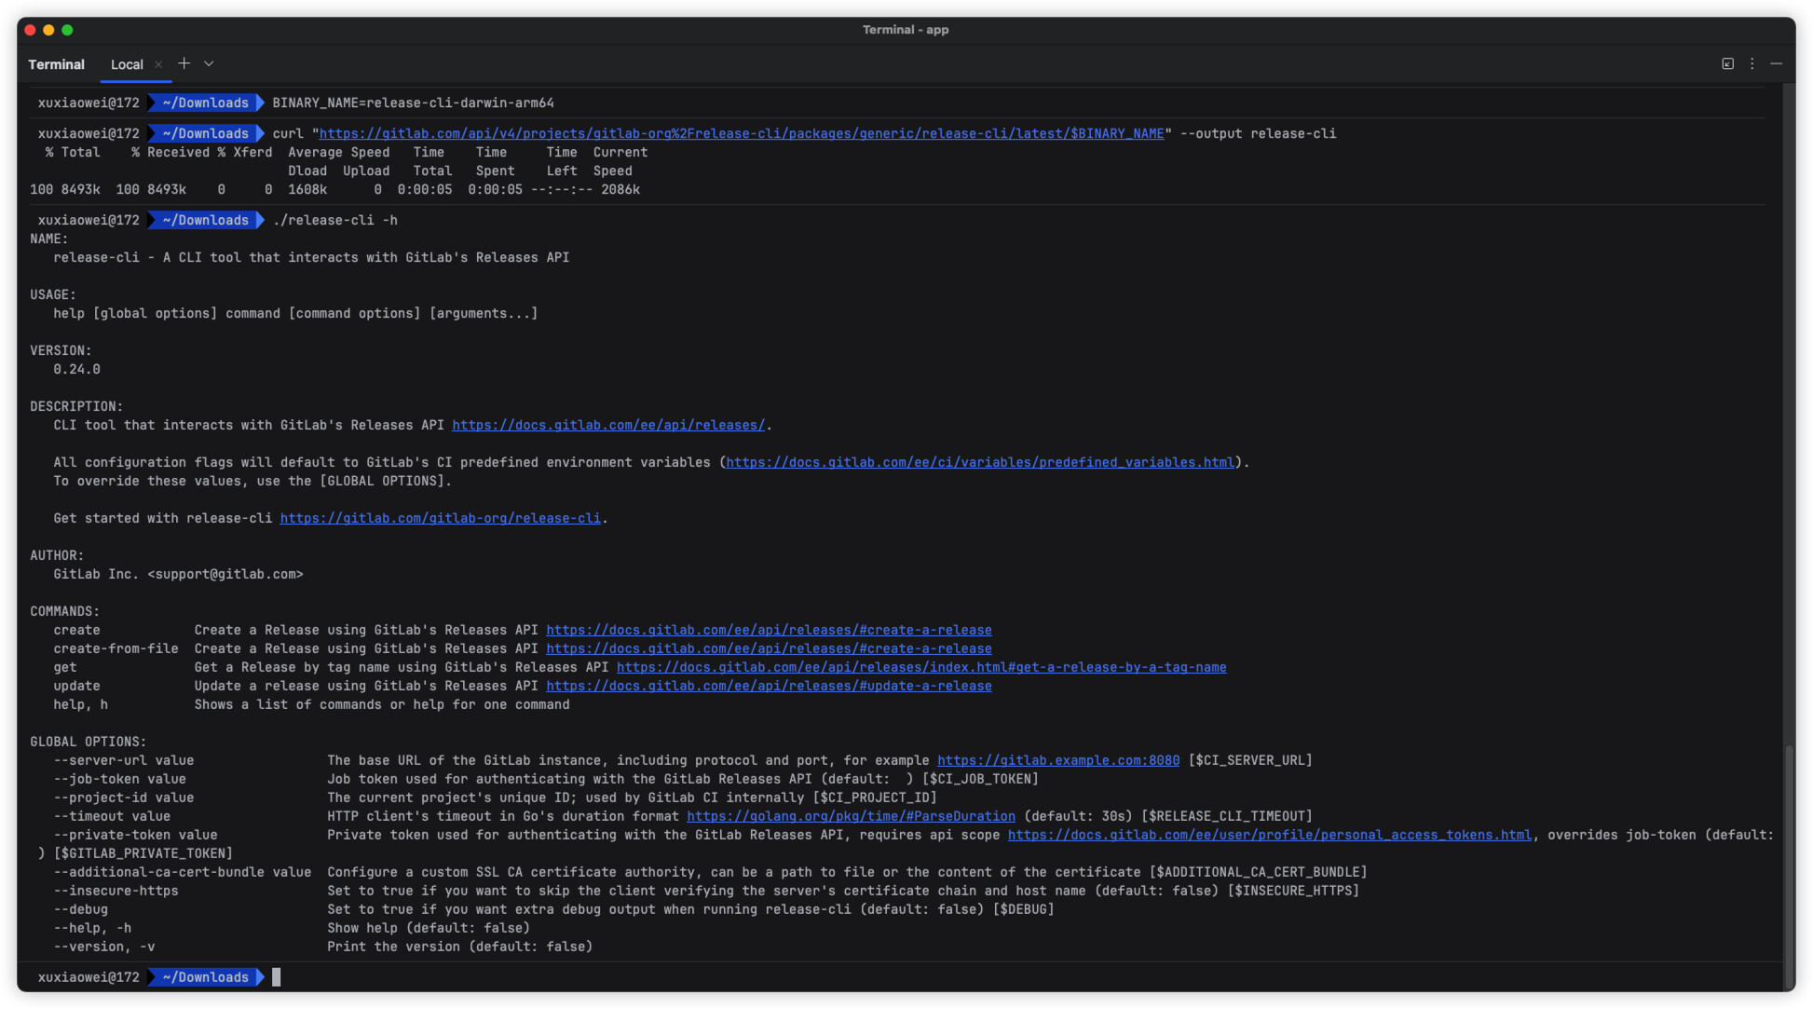
Task: Open the update-a-release API link
Action: pyautogui.click(x=769, y=686)
